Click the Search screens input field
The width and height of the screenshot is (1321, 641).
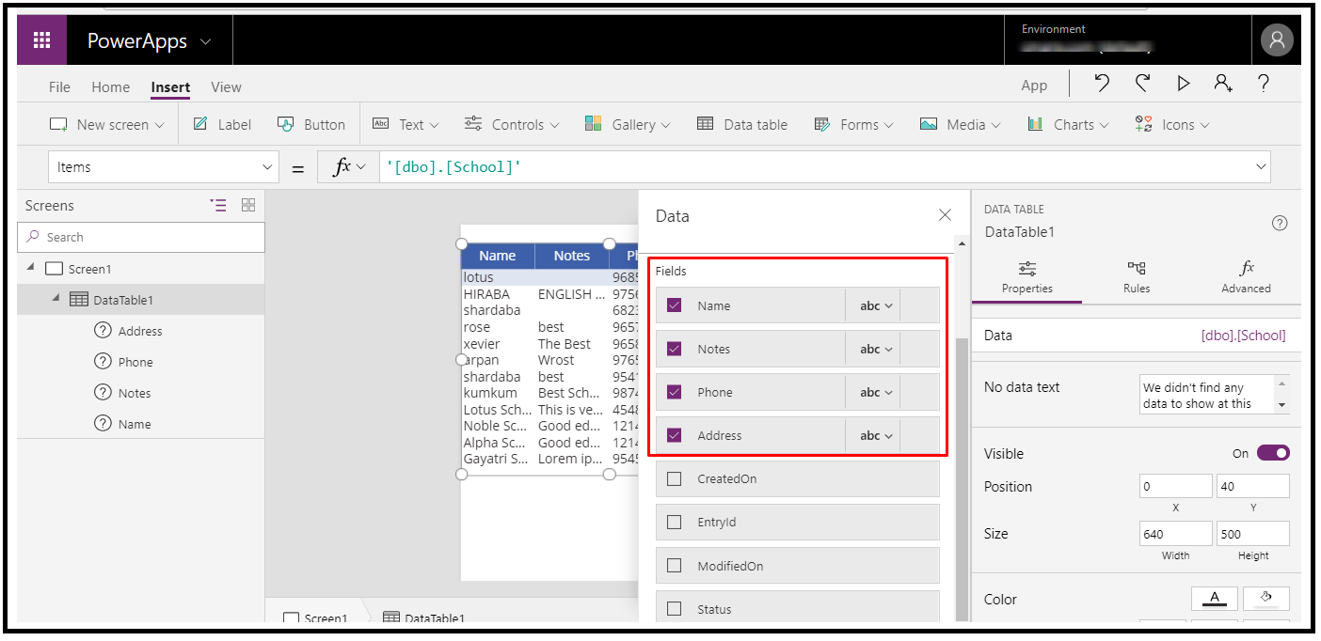click(141, 237)
